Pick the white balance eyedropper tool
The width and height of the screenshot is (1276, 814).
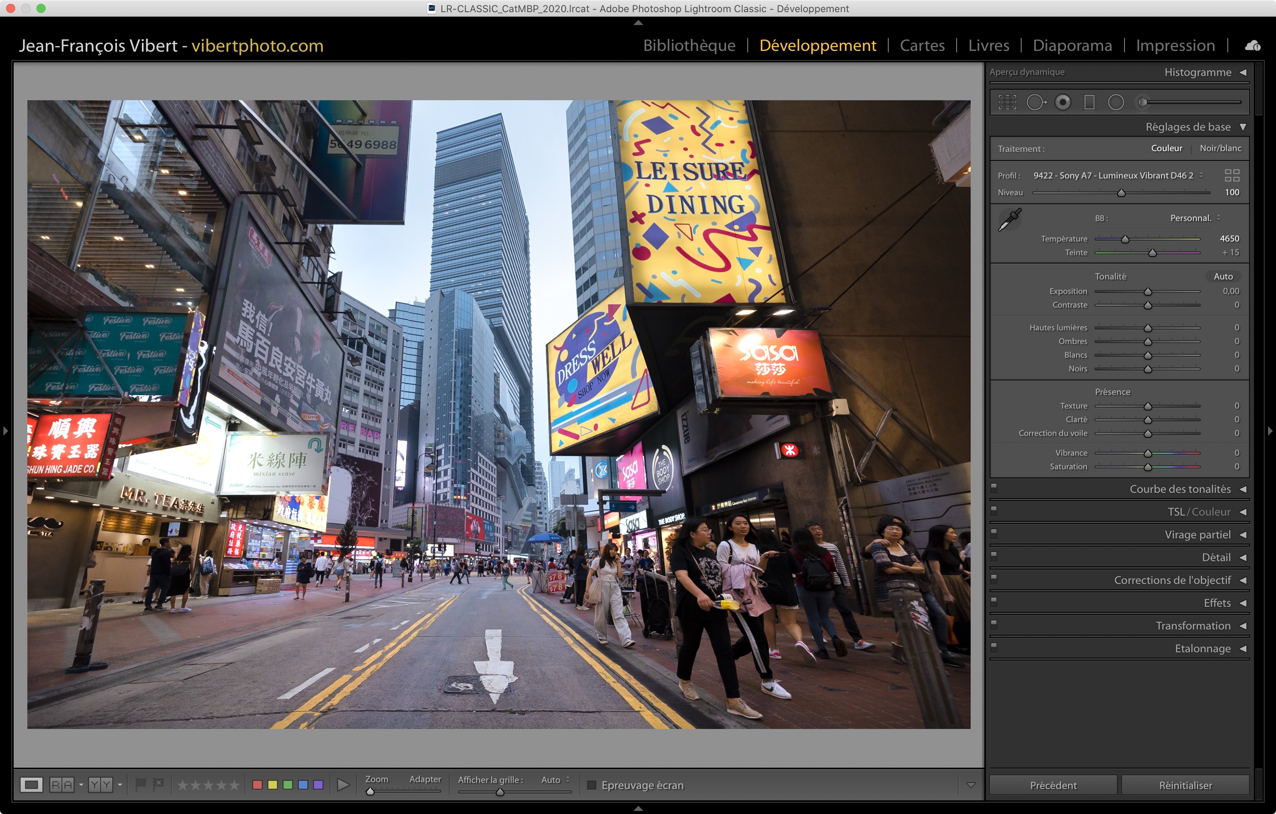click(x=1010, y=219)
